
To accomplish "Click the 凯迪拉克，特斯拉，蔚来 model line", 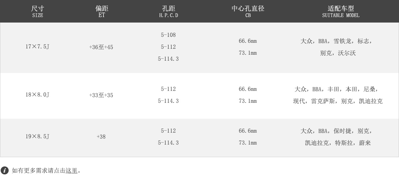I will (338, 143).
